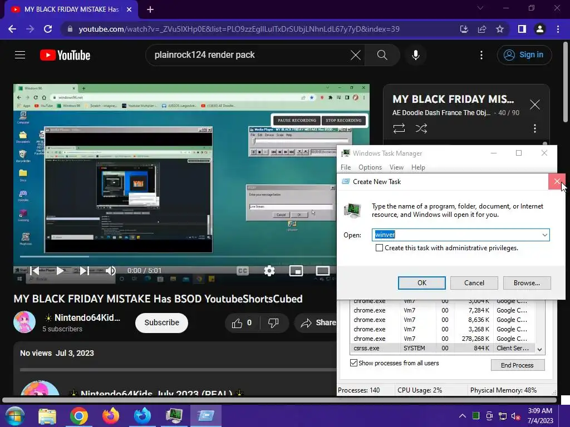This screenshot has height=427, width=570.
Task: Click the page horizontal scrollbar
Action: [279, 400]
